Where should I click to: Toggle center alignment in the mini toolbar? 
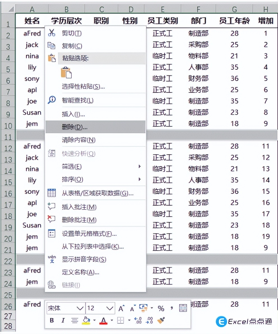(x=75, y=321)
